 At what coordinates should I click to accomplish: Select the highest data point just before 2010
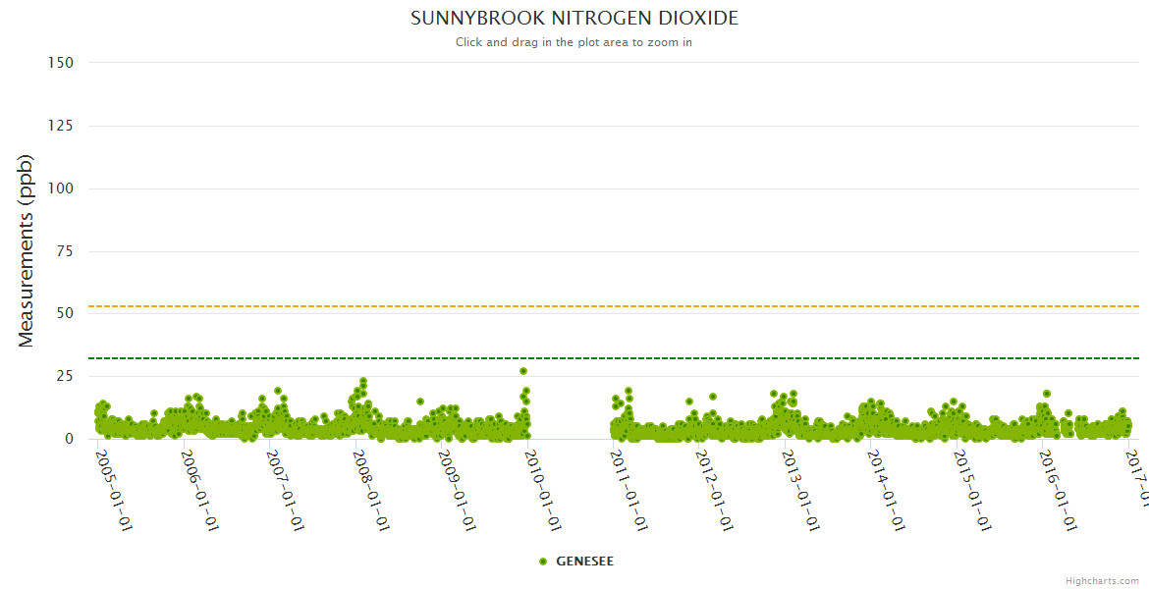tap(523, 371)
